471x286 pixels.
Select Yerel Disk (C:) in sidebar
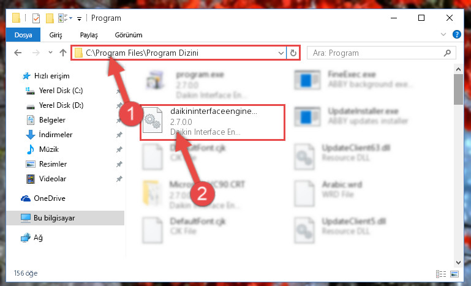(61, 91)
